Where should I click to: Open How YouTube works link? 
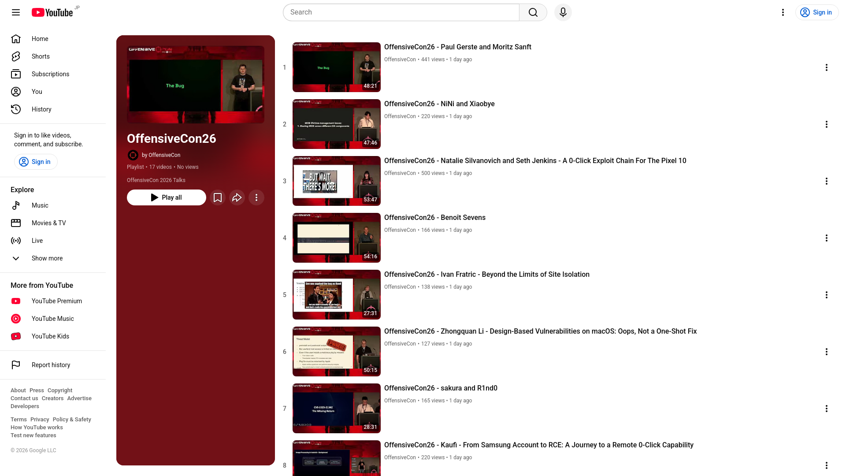pos(37,428)
